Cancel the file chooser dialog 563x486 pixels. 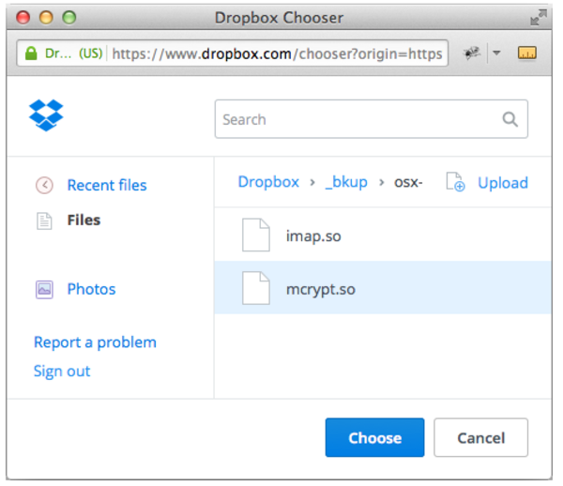pyautogui.click(x=480, y=438)
